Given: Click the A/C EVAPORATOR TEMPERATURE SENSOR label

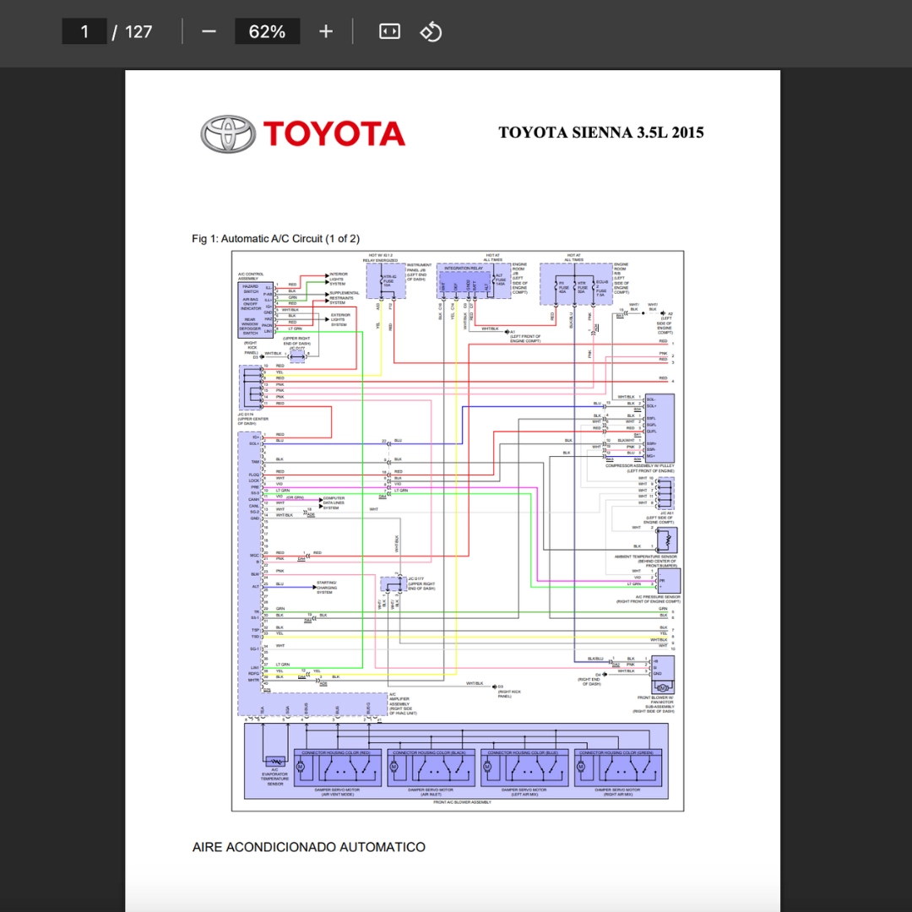Looking at the screenshot, I should click(x=275, y=777).
